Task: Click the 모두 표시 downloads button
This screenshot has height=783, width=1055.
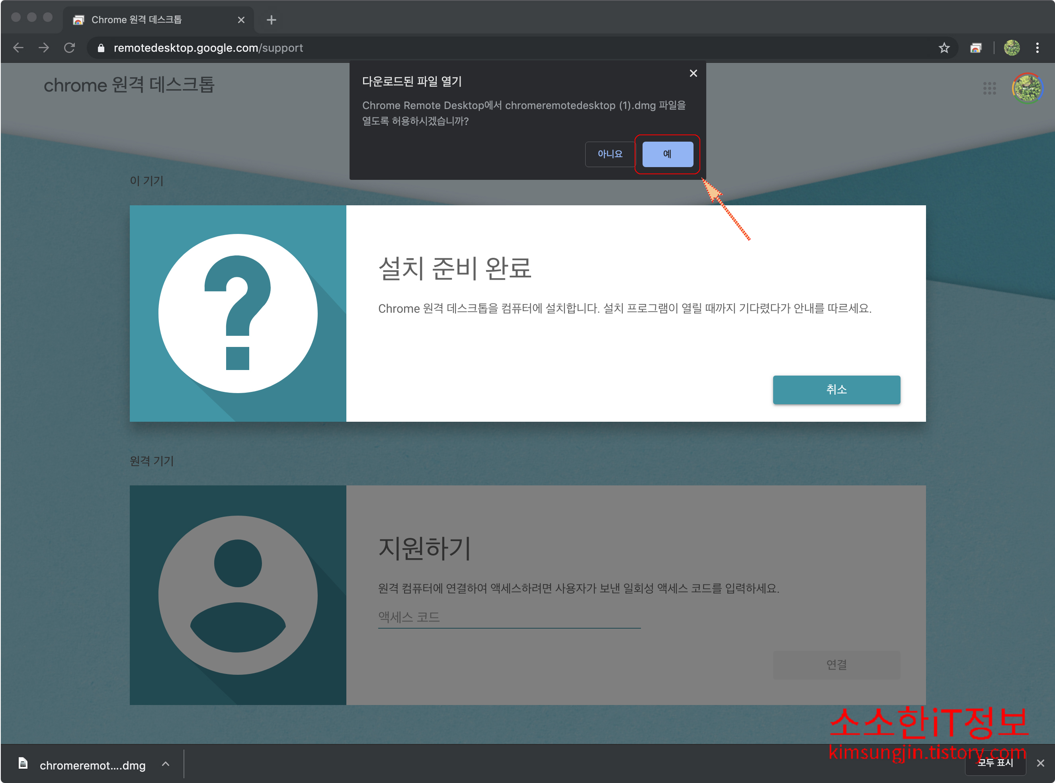Action: click(x=995, y=763)
